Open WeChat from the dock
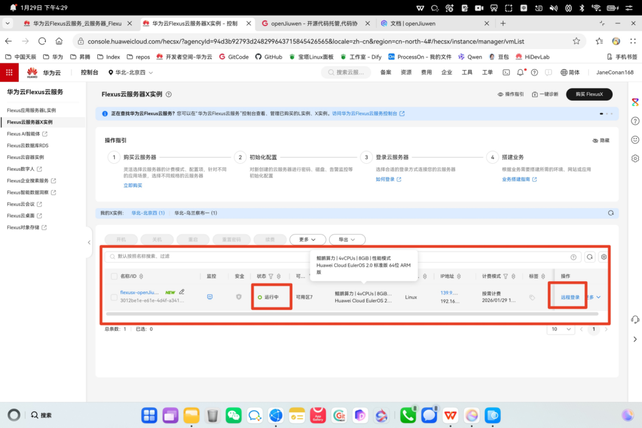 [233, 415]
